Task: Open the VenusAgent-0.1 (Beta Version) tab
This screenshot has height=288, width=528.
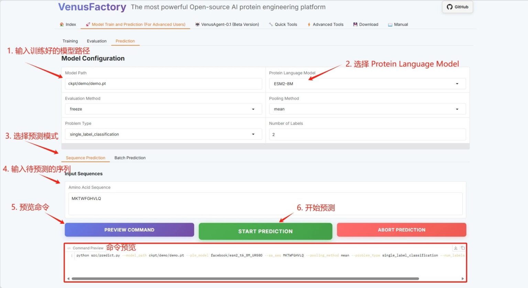Action: click(227, 24)
